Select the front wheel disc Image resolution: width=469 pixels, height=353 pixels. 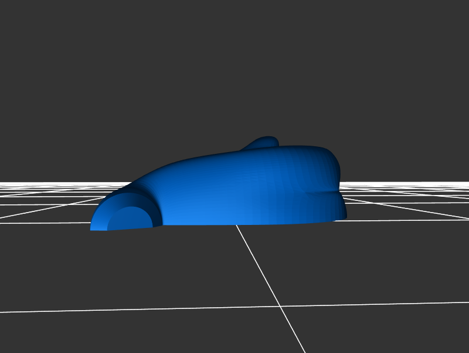tap(130, 218)
